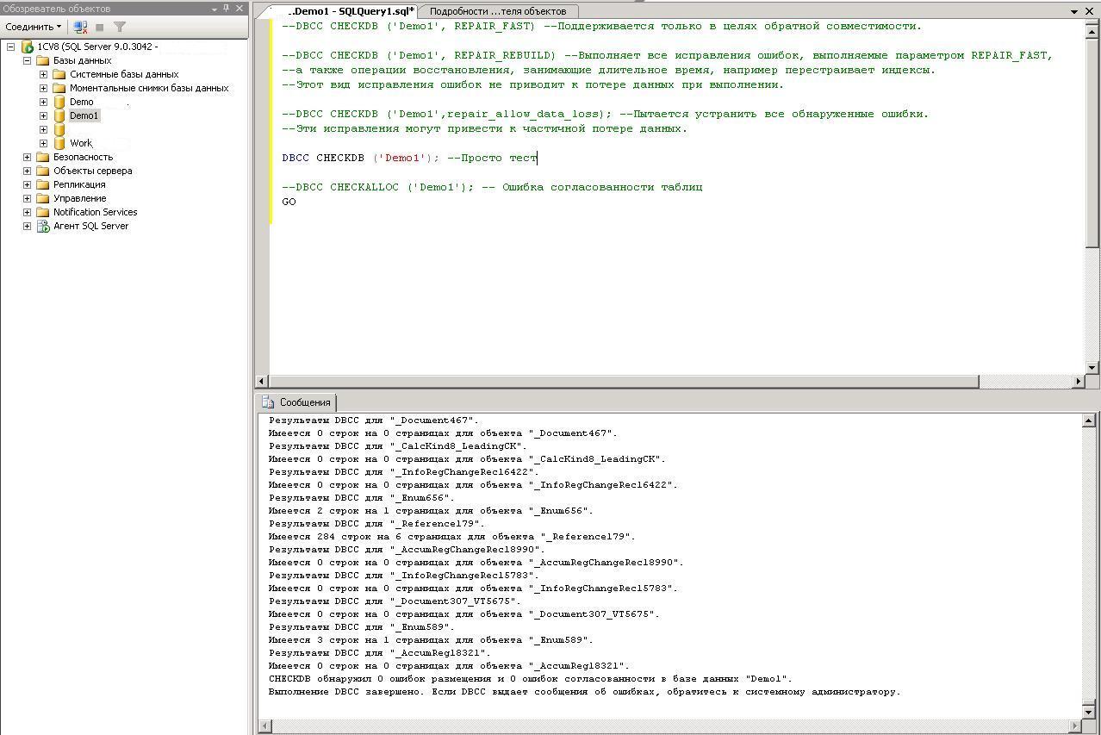Collapse the 1CV8 server node
The image size is (1101, 735).
(11, 47)
